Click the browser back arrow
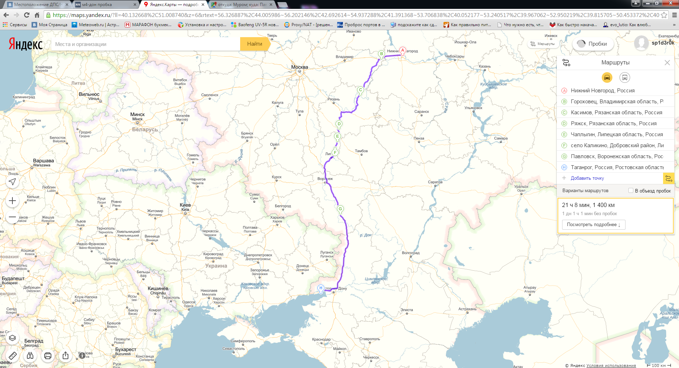The image size is (679, 368). [6, 15]
